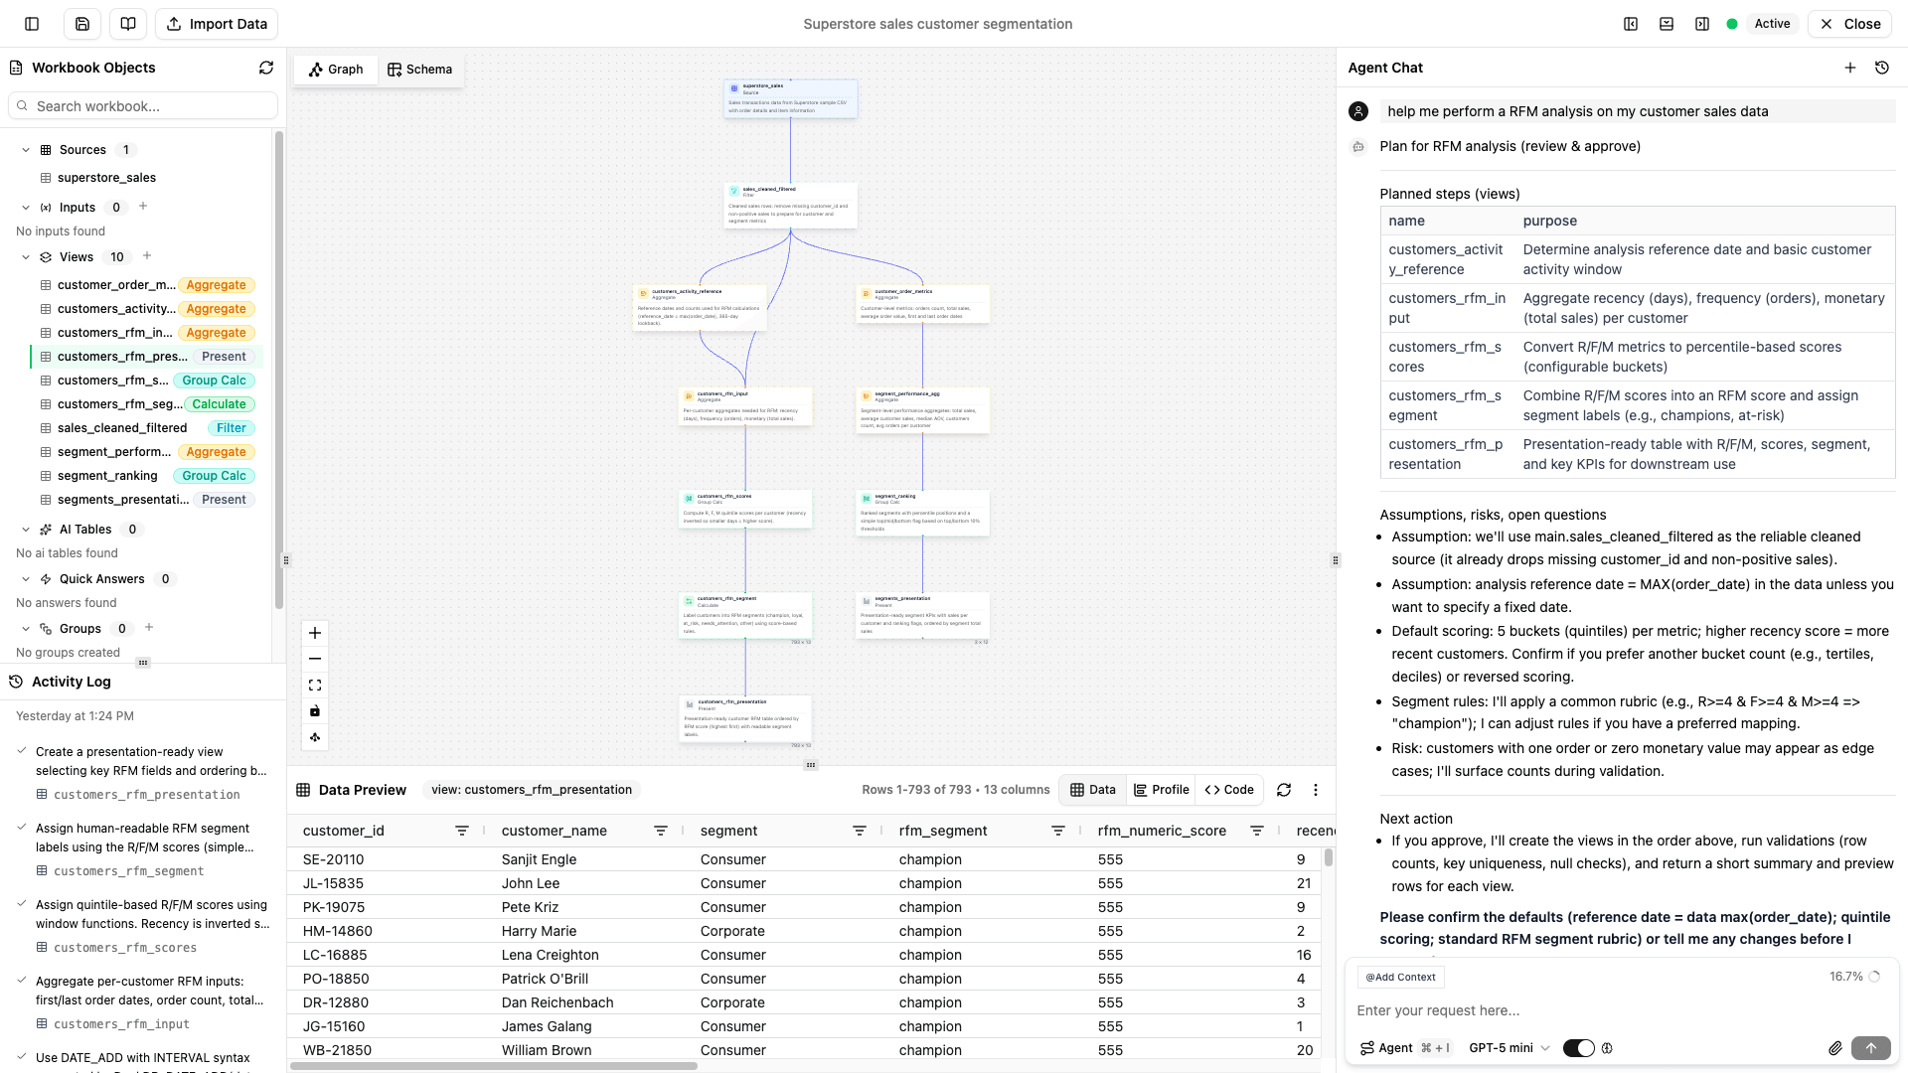Collapse the Views section in sidebar
The image size is (1908, 1073).
tap(25, 256)
